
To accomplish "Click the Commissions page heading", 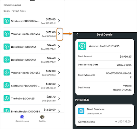I will (12, 5).
